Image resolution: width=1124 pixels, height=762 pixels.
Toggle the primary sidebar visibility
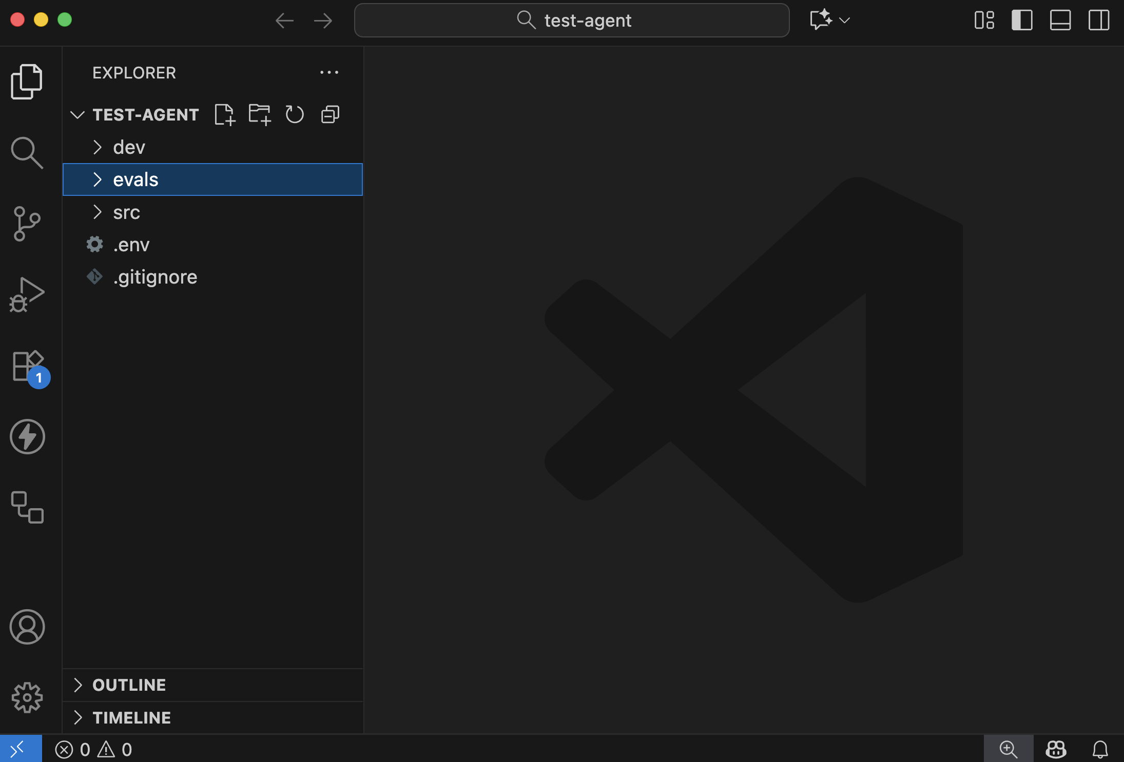pyautogui.click(x=1021, y=20)
